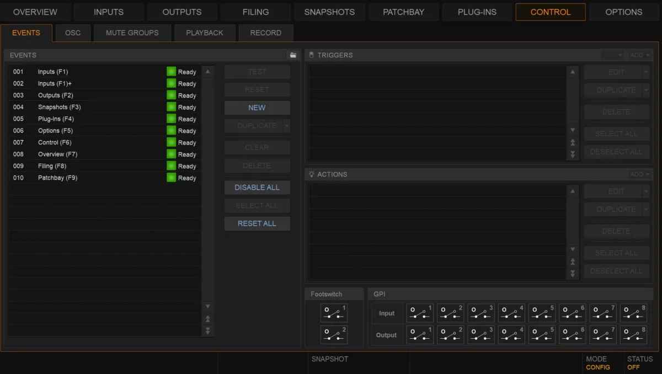Toggle green status of Options (F5) event

pyautogui.click(x=171, y=131)
